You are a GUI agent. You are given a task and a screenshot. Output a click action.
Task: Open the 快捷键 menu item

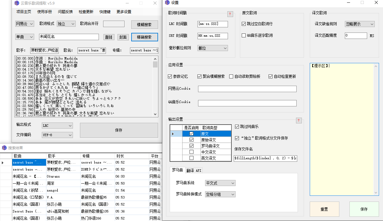pos(105,12)
